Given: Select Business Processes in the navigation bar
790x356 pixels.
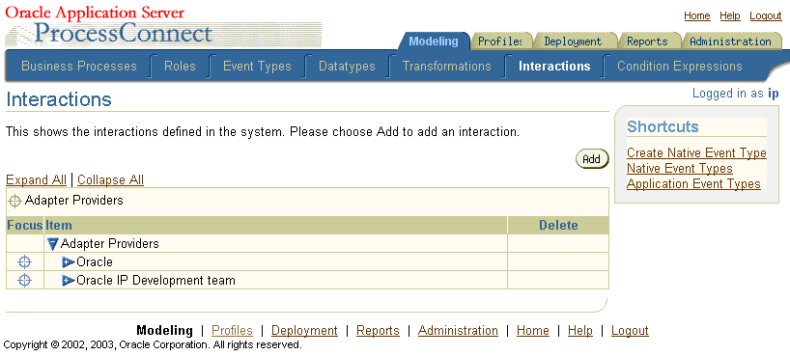Looking at the screenshot, I should [x=79, y=66].
